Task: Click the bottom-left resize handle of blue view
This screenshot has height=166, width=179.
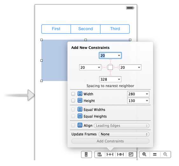Action: [x=42, y=81]
